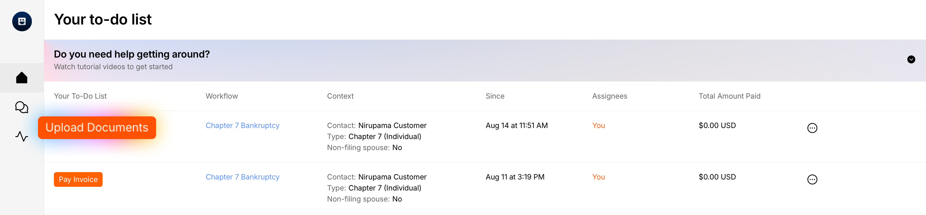Click the Workflow column header
The image size is (926, 215).
click(x=221, y=96)
